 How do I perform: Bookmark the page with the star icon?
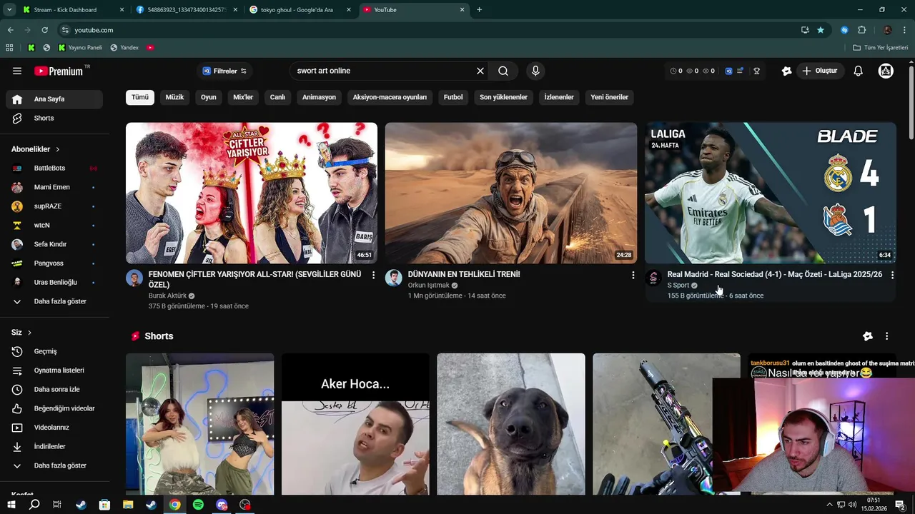click(x=821, y=30)
